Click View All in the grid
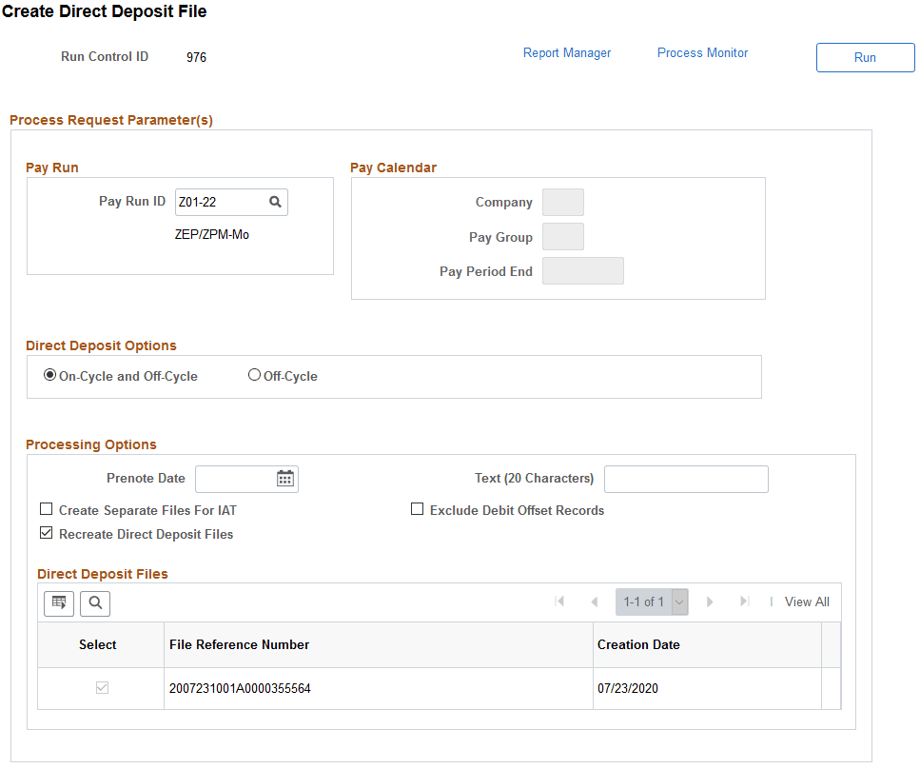 (x=806, y=601)
